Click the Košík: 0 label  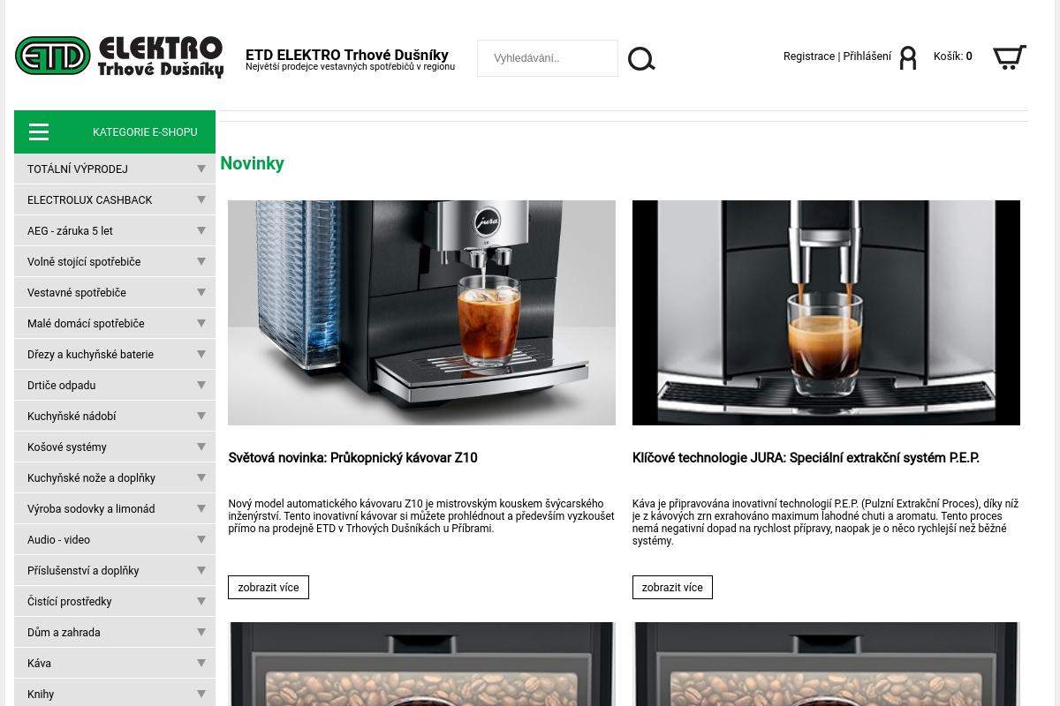coord(953,56)
